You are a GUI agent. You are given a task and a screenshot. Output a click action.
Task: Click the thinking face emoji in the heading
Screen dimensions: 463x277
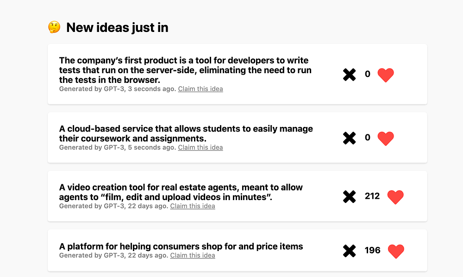click(x=54, y=27)
